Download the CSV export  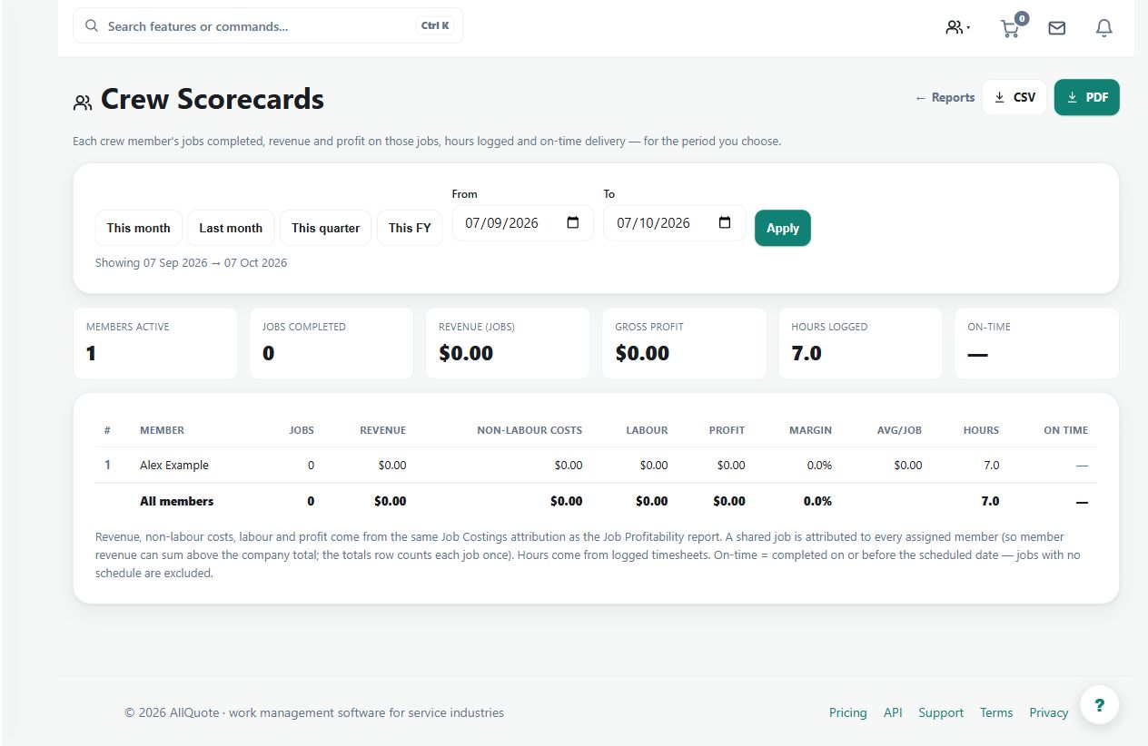[1014, 97]
